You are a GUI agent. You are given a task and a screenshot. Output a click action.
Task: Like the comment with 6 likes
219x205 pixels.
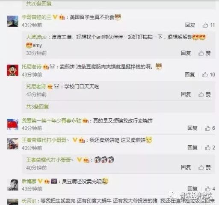(x=210, y=128)
